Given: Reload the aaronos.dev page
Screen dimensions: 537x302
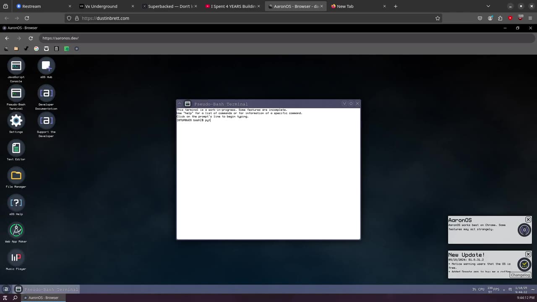Looking at the screenshot, I should 31,38.
